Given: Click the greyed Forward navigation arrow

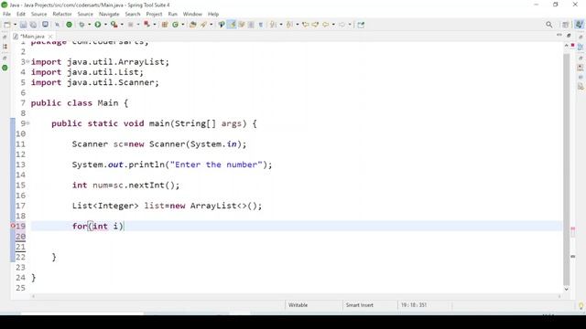Looking at the screenshot, I should click(x=342, y=25).
